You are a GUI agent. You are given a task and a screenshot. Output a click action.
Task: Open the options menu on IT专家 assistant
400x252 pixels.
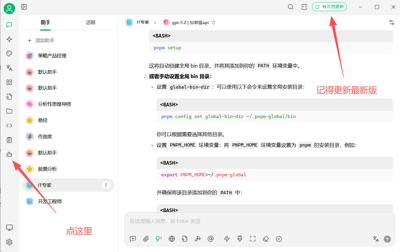pos(106,185)
